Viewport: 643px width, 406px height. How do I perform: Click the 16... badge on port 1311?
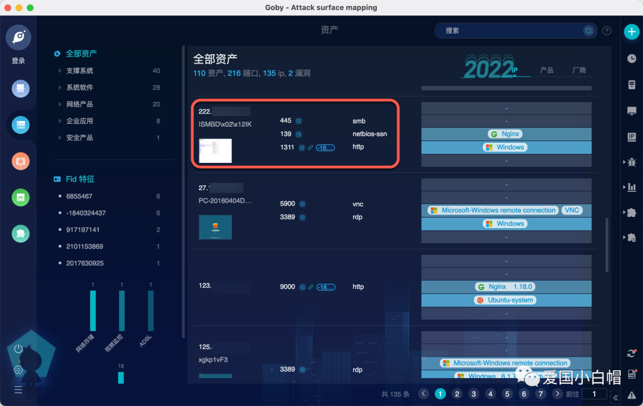tap(325, 148)
